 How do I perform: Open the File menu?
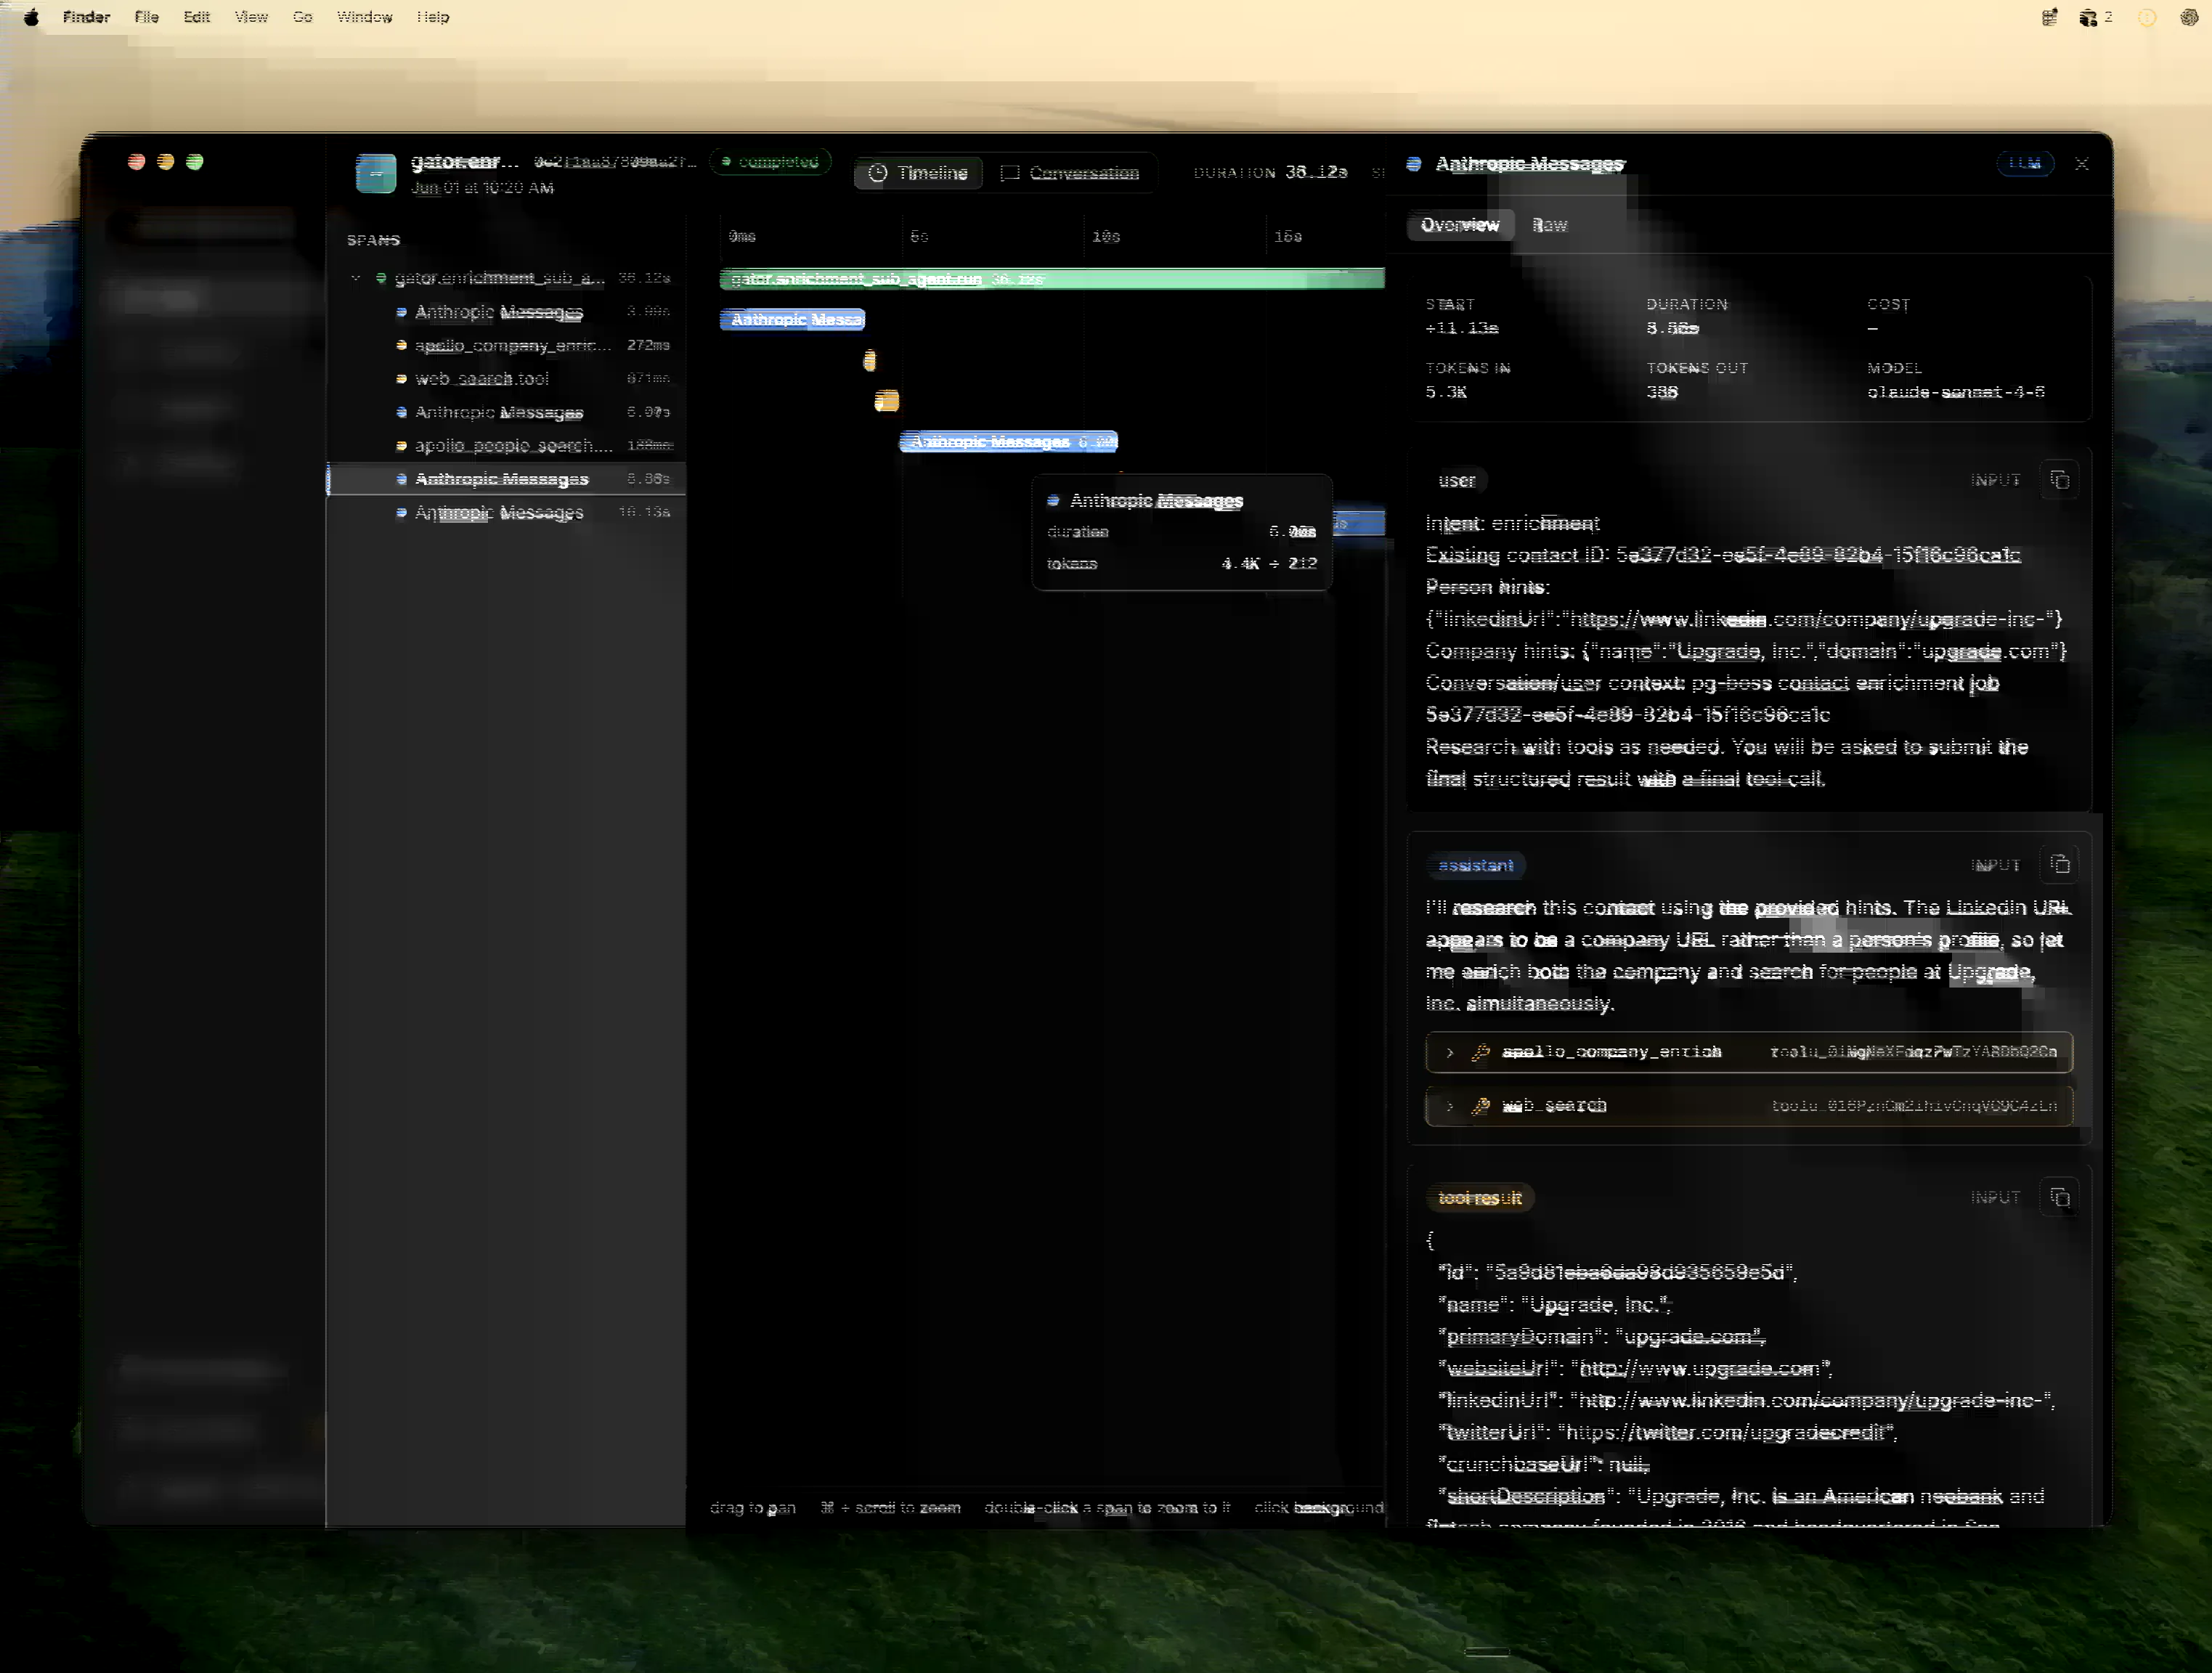click(x=147, y=17)
